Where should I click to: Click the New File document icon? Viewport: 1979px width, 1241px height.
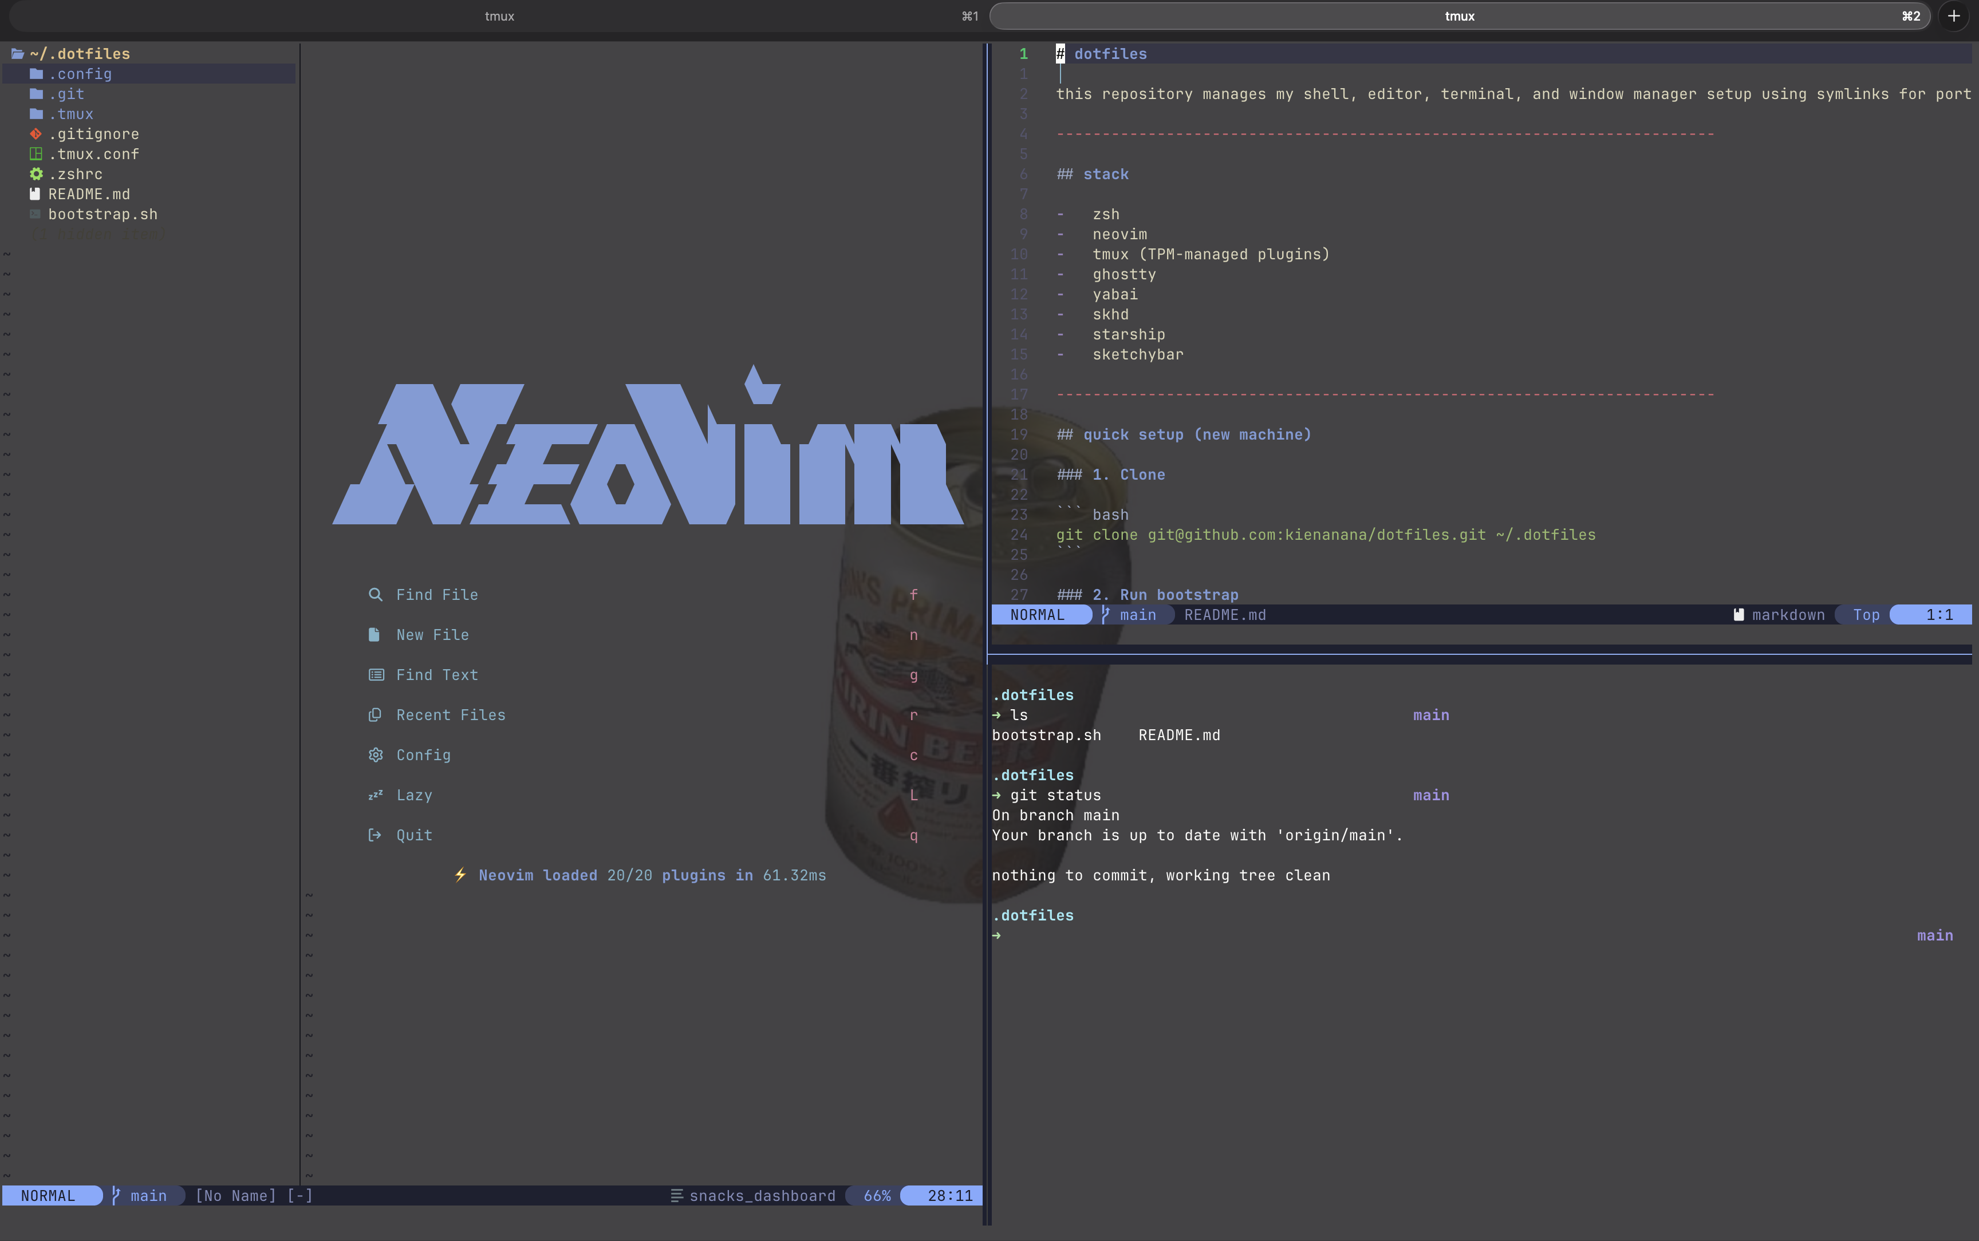374,634
